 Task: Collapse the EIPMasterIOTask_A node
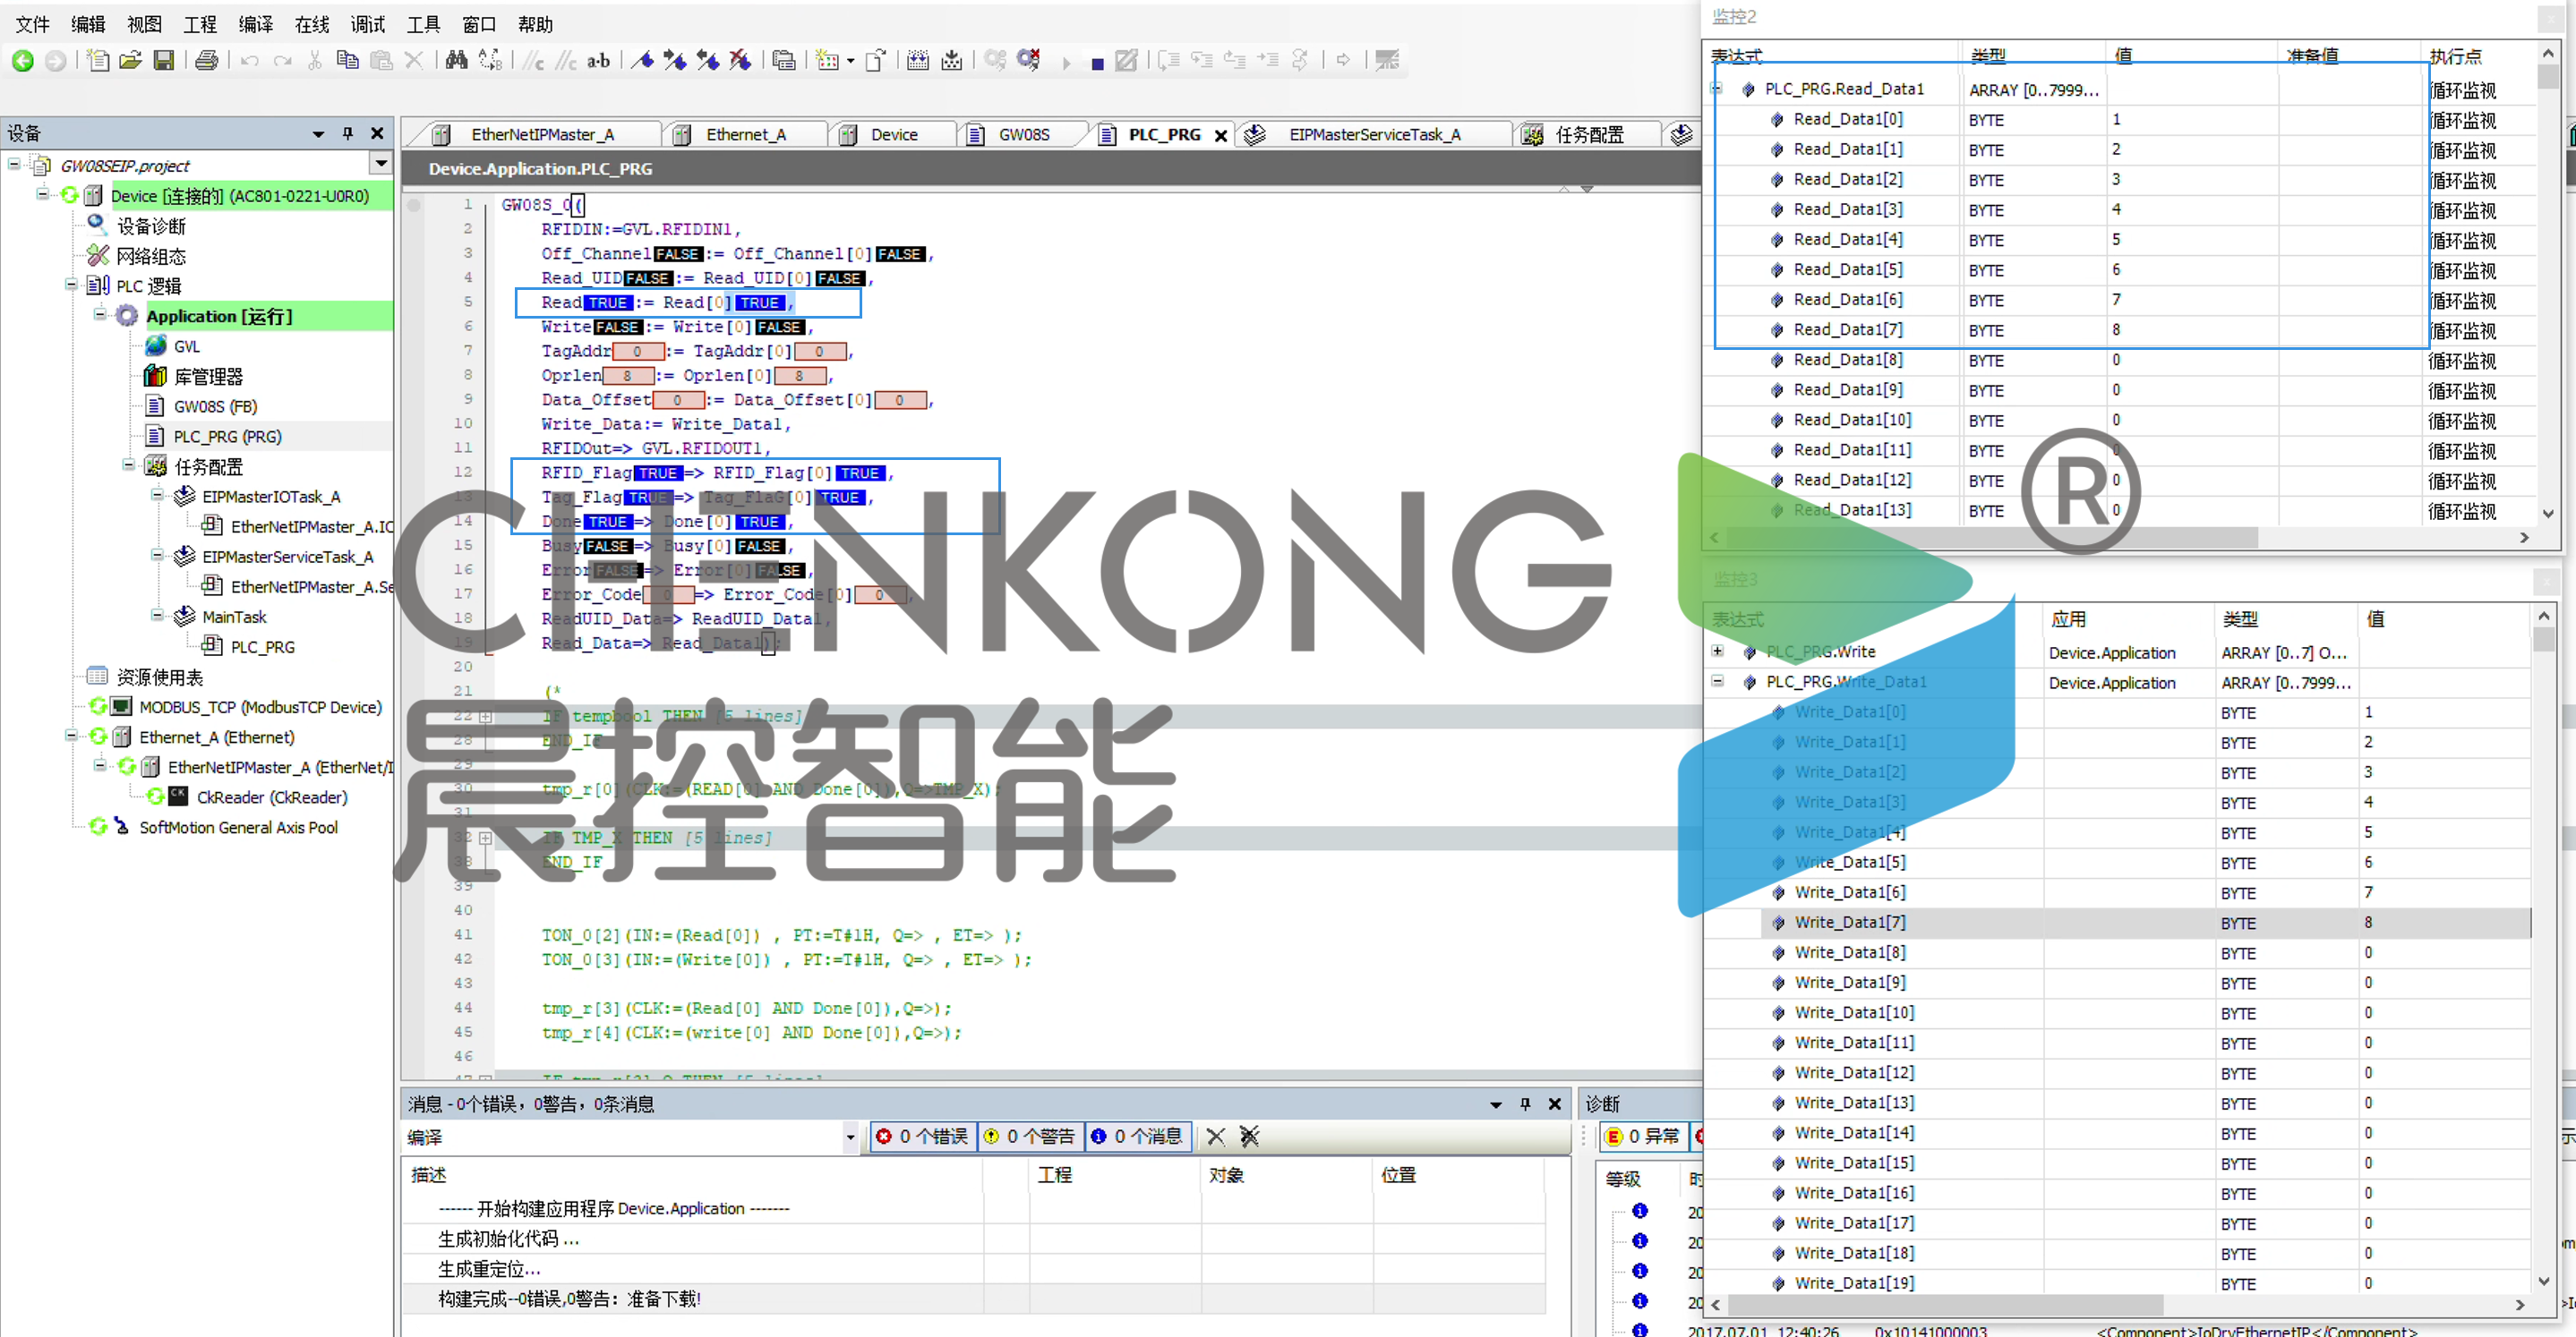157,495
